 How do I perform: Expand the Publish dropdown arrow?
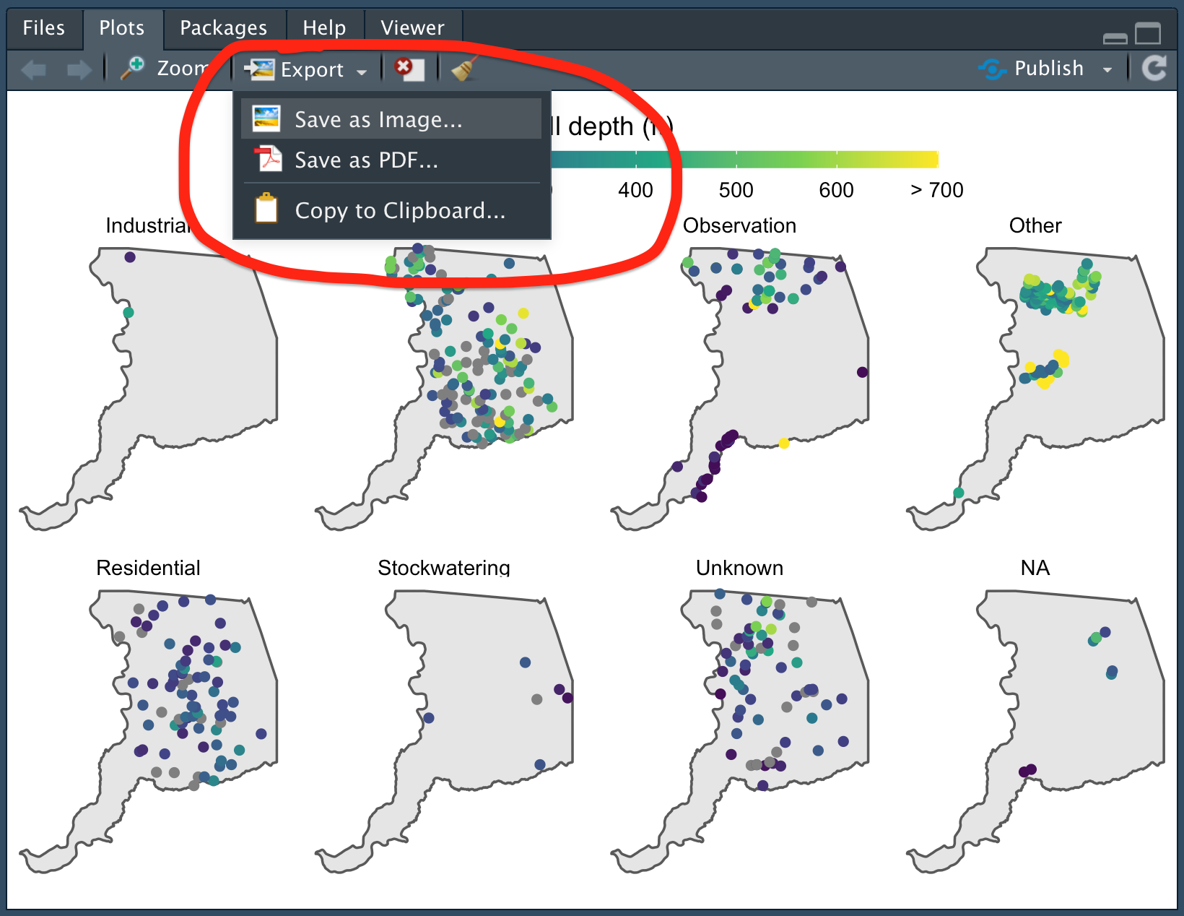[1107, 70]
